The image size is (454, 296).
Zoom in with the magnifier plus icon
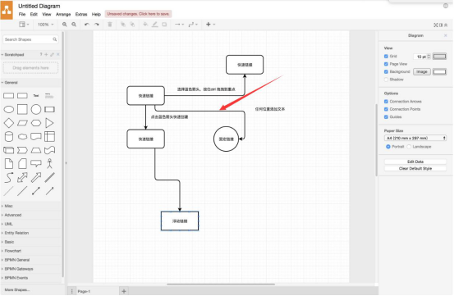pos(65,25)
